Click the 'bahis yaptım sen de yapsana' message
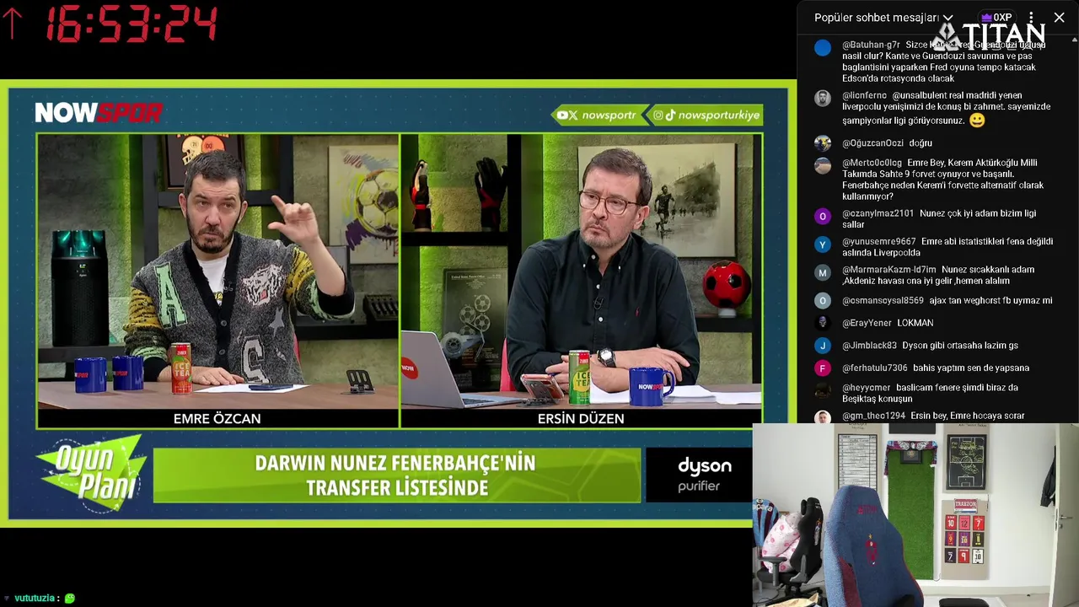 [x=971, y=368]
